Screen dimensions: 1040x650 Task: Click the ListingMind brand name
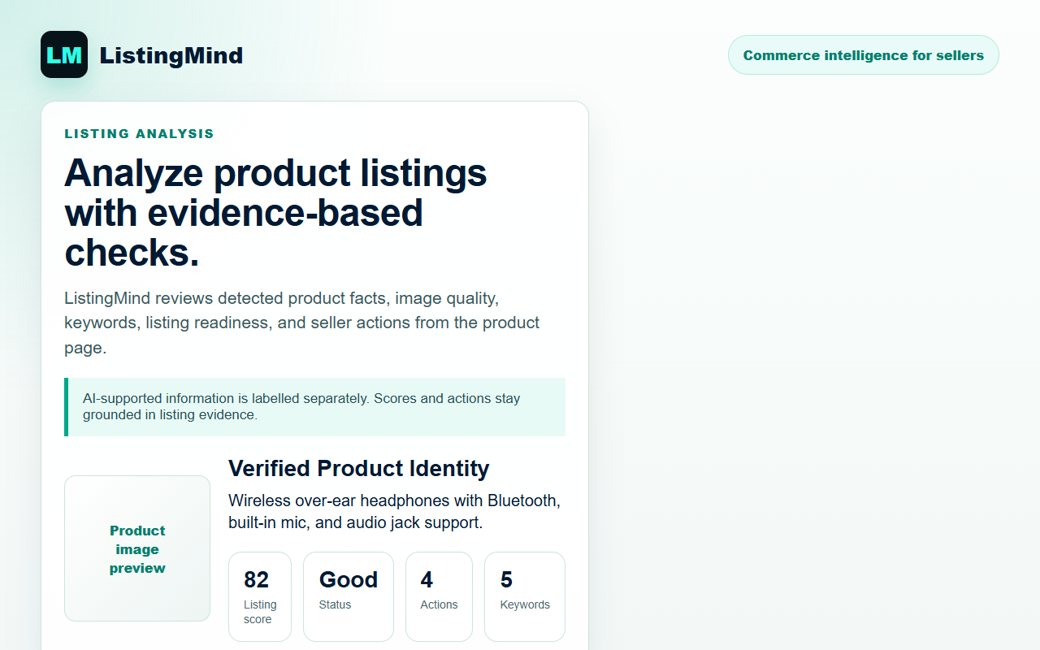pos(171,55)
